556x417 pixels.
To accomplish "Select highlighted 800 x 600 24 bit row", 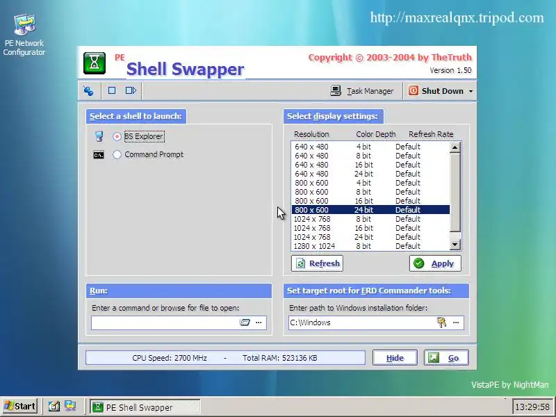I will pyautogui.click(x=370, y=210).
